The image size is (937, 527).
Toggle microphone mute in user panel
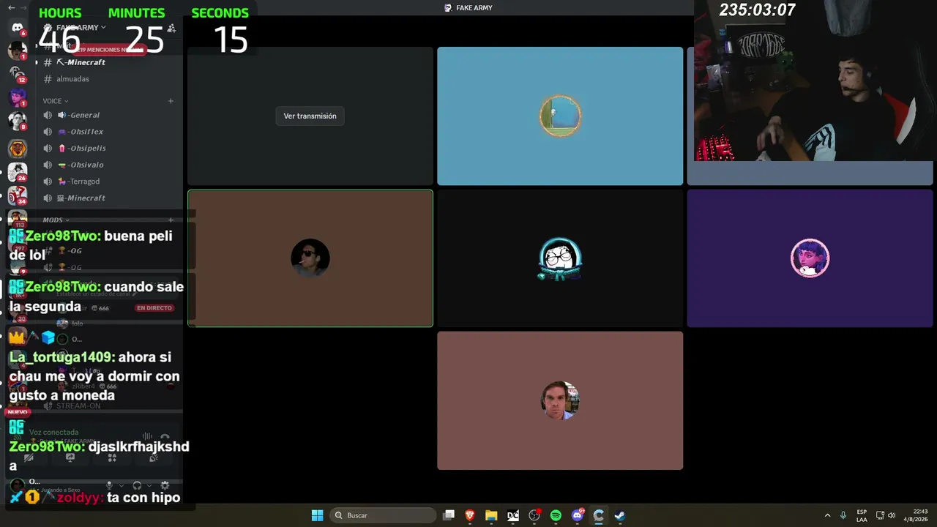point(110,485)
